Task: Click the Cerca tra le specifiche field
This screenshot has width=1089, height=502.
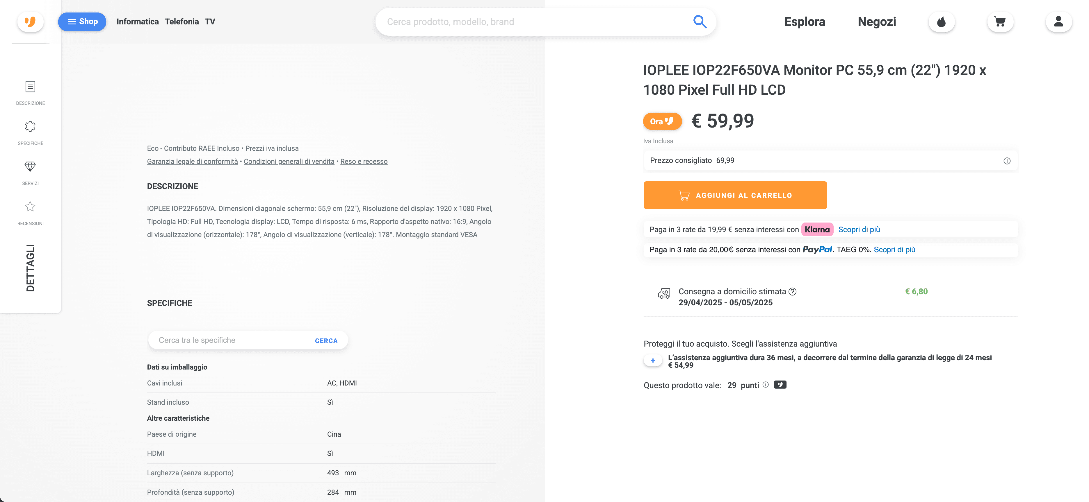Action: click(x=228, y=340)
